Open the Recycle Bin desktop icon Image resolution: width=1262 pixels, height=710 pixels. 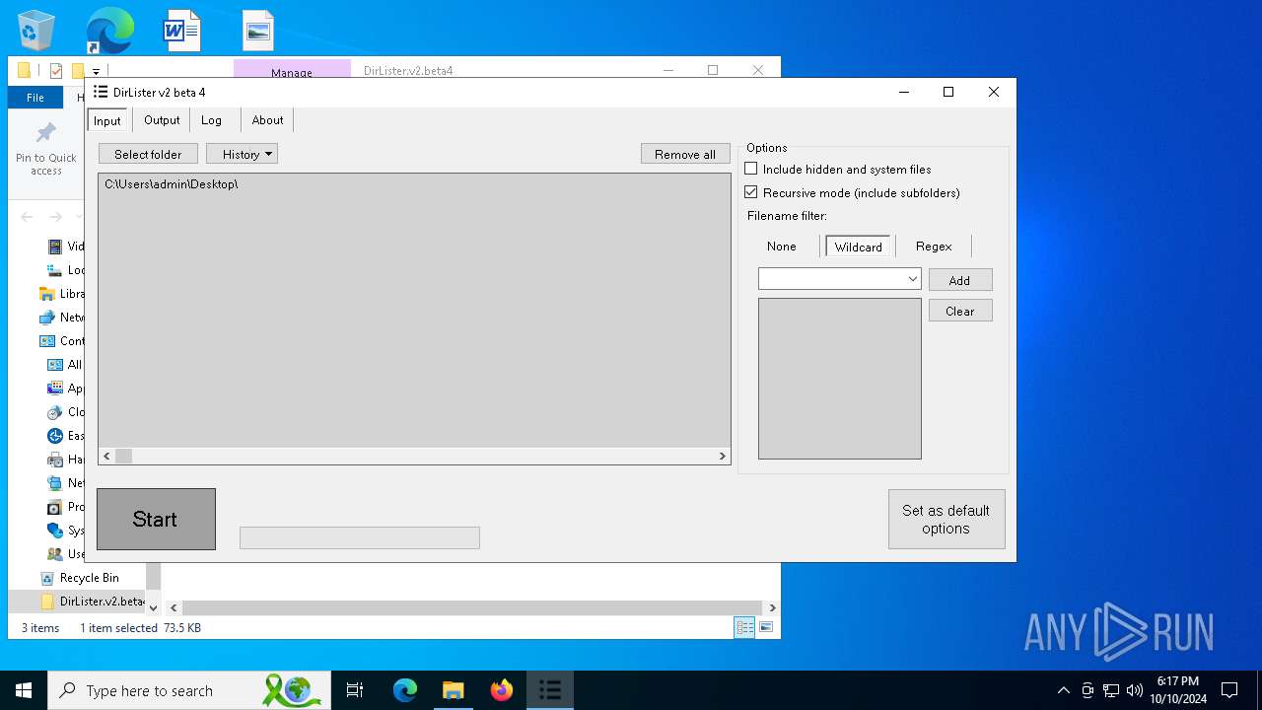click(36, 31)
